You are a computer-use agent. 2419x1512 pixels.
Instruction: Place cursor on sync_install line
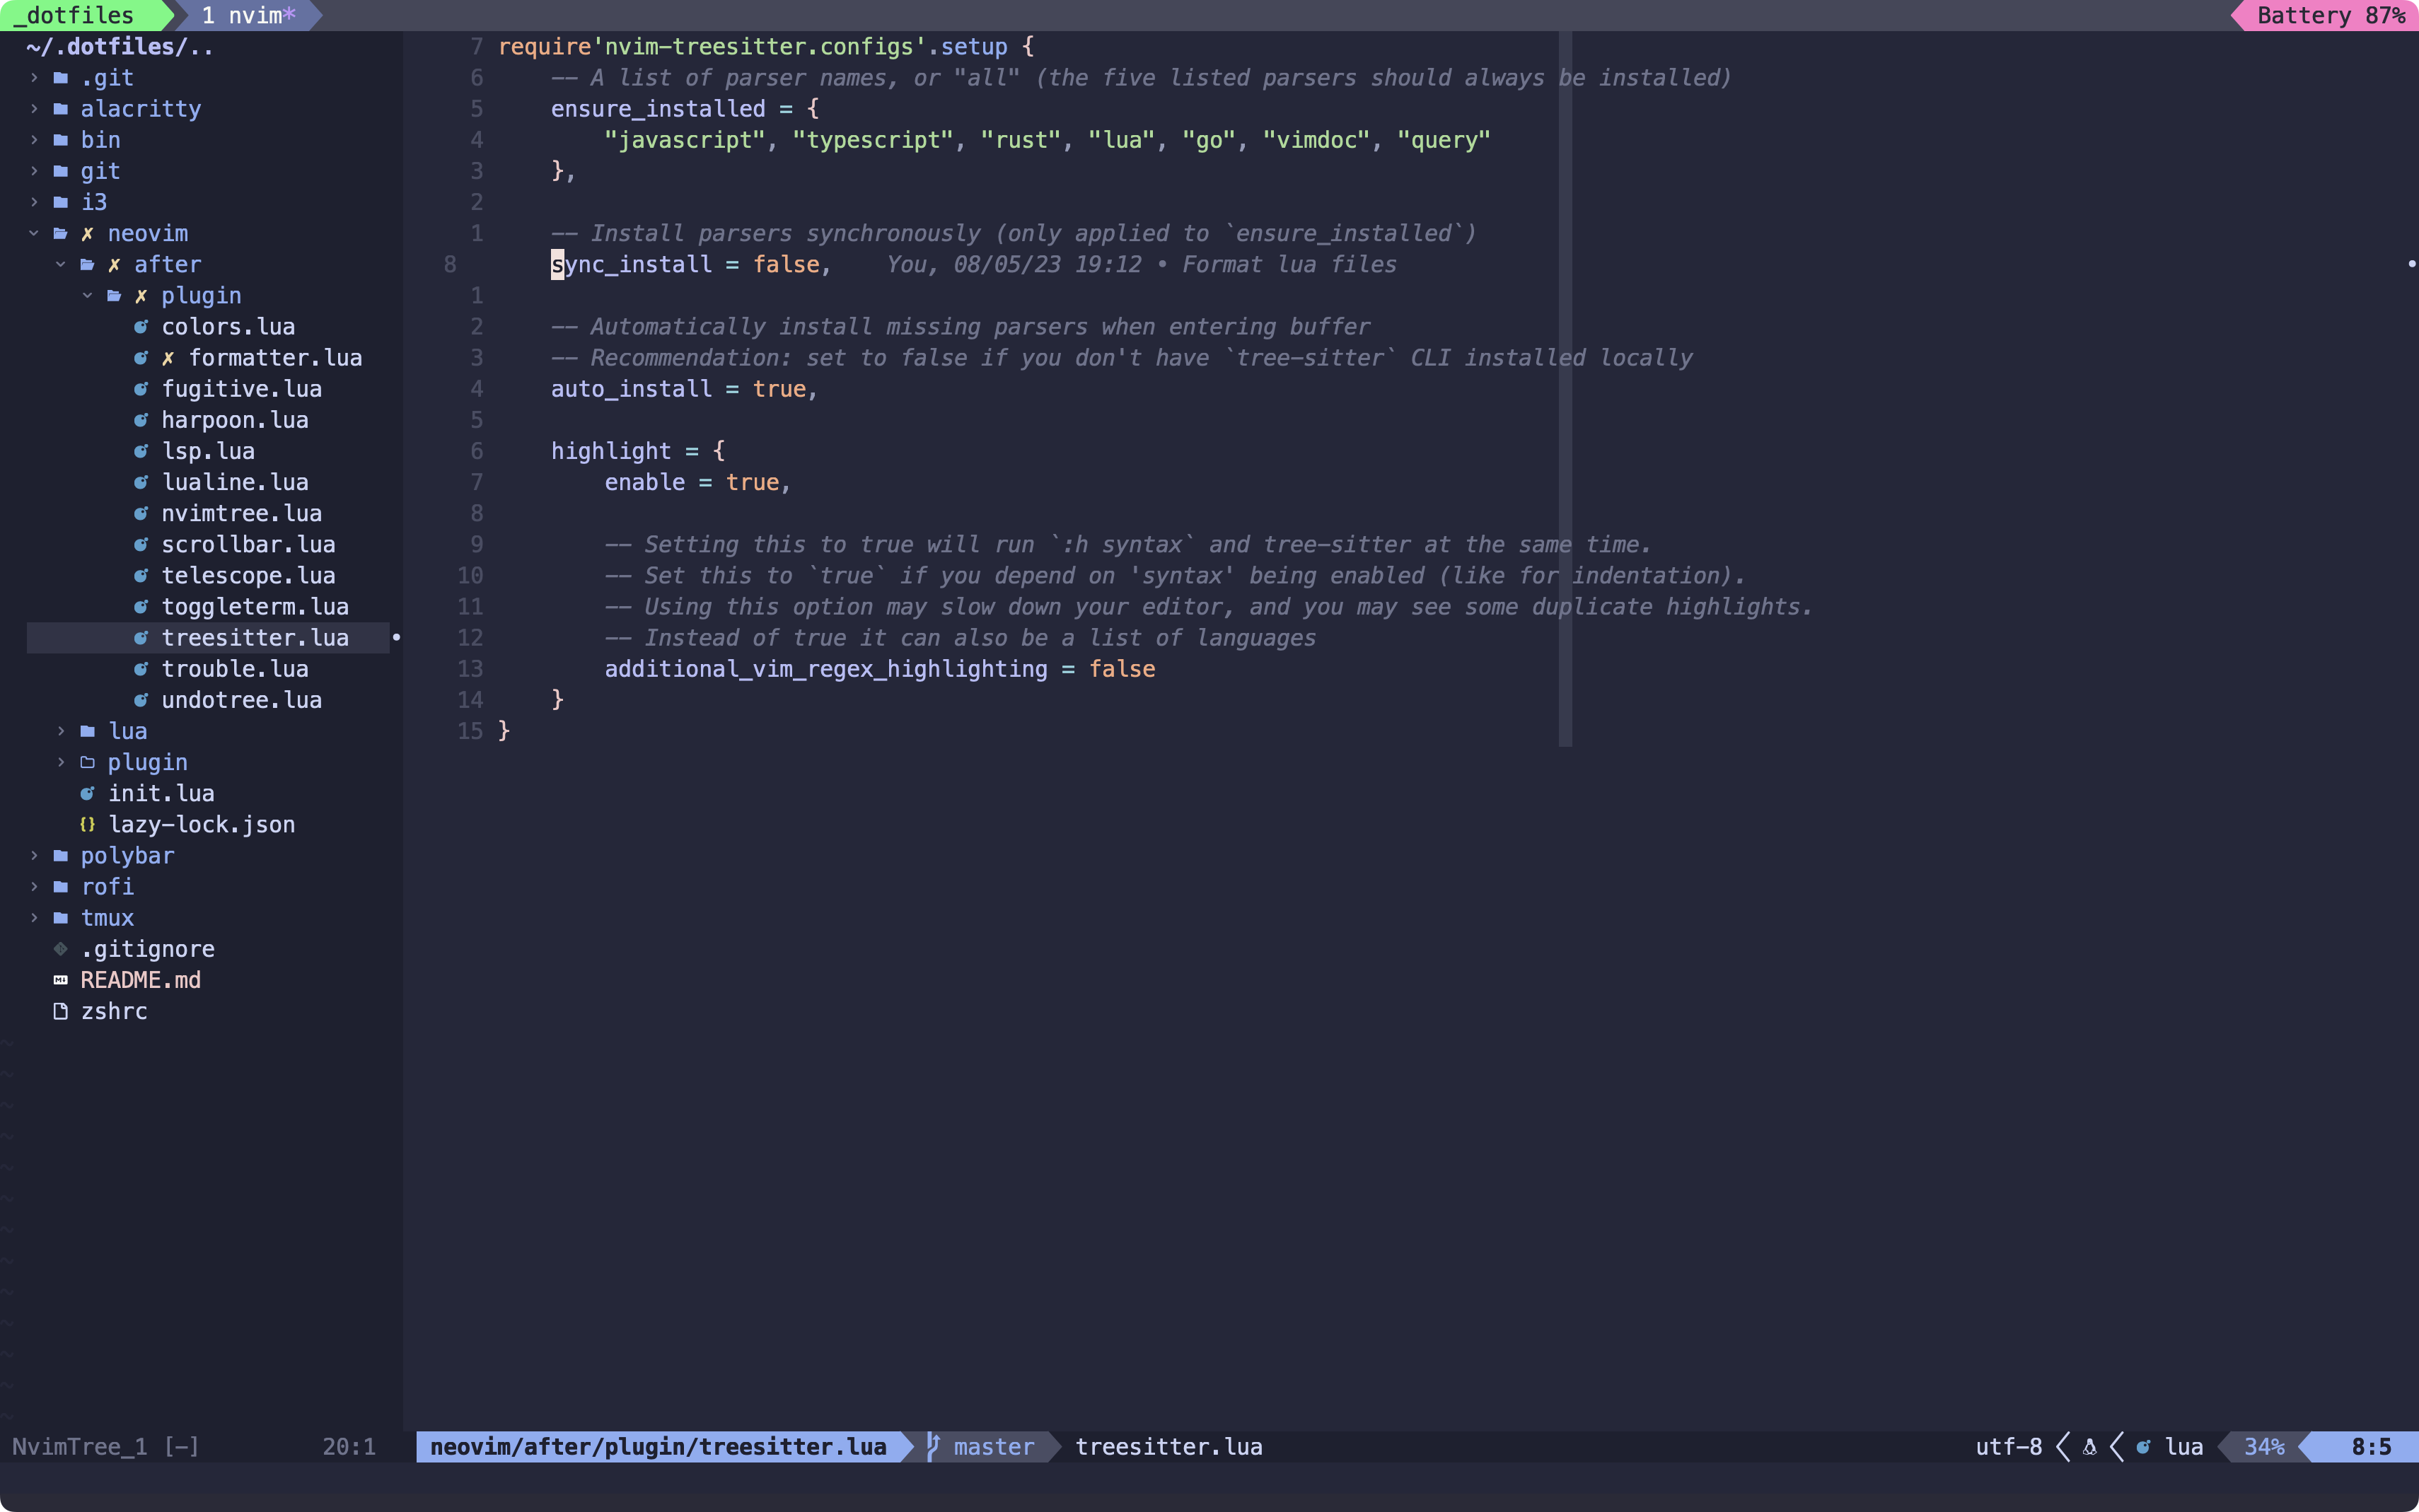pyautogui.click(x=690, y=264)
